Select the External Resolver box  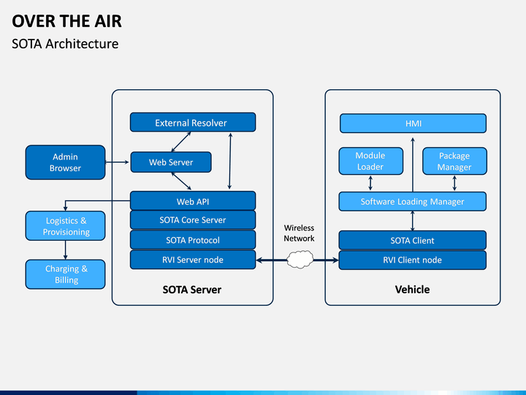point(193,122)
